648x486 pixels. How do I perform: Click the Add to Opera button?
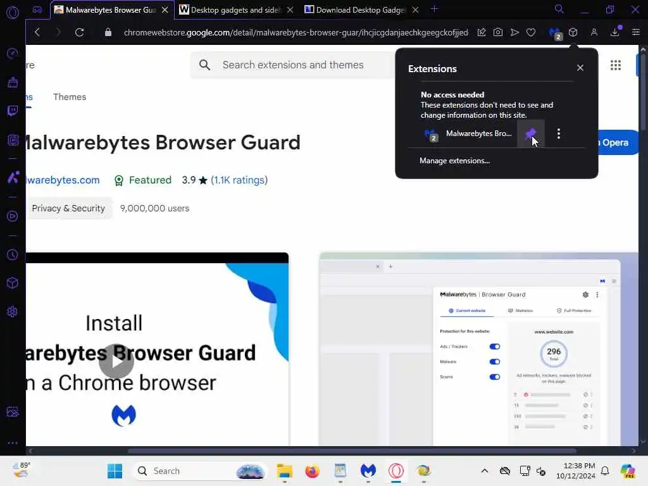[x=618, y=142]
